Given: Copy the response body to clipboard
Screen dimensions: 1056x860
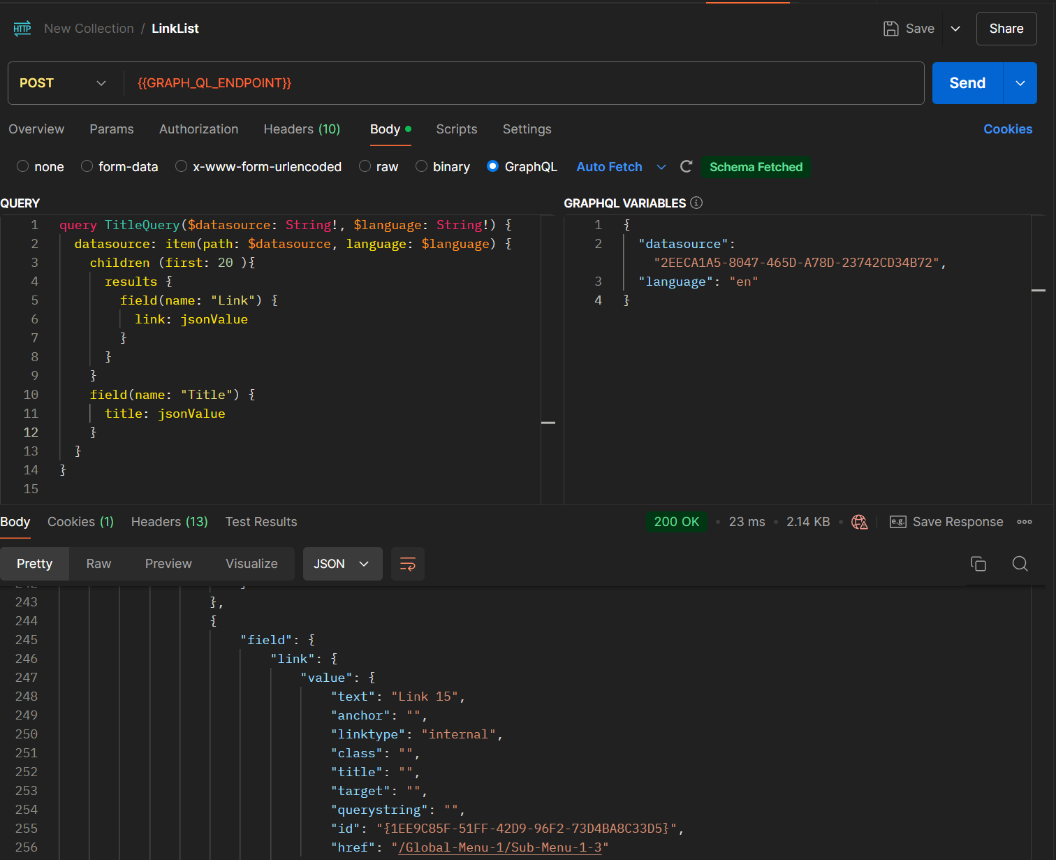Looking at the screenshot, I should pyautogui.click(x=978, y=564).
